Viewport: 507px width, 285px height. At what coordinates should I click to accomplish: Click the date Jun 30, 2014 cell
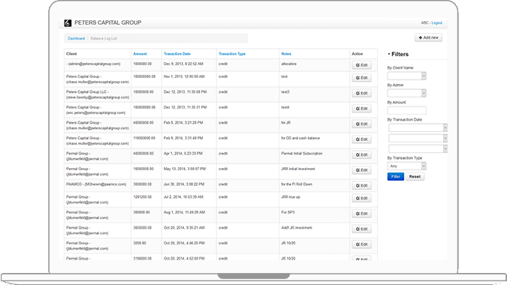[x=189, y=185]
